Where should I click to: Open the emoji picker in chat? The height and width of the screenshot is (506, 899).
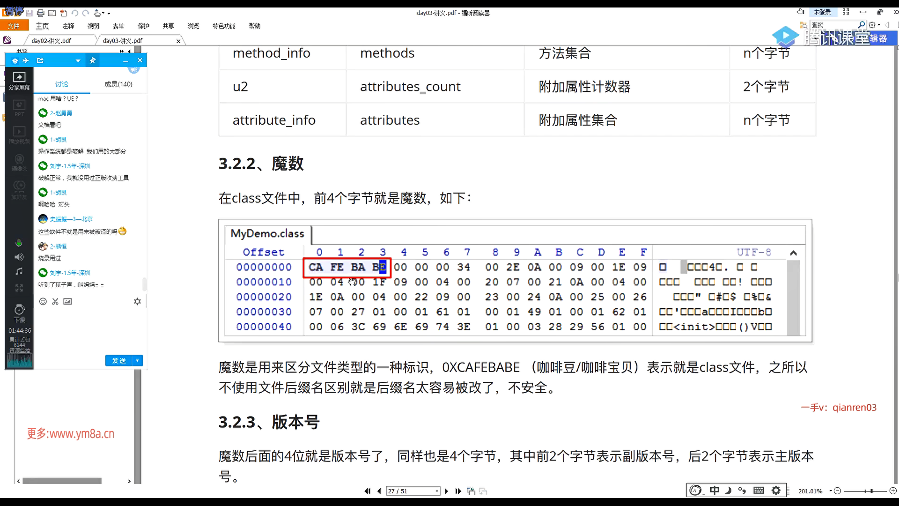coord(43,302)
